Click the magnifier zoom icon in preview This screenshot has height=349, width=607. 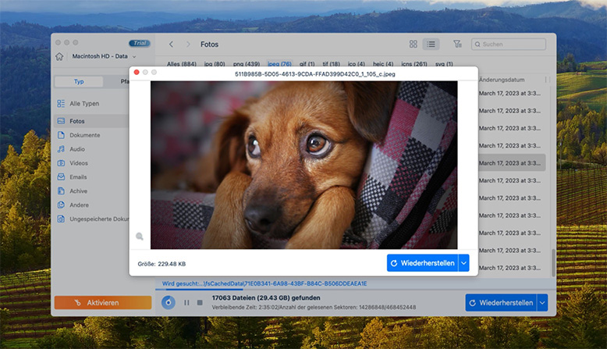(140, 237)
